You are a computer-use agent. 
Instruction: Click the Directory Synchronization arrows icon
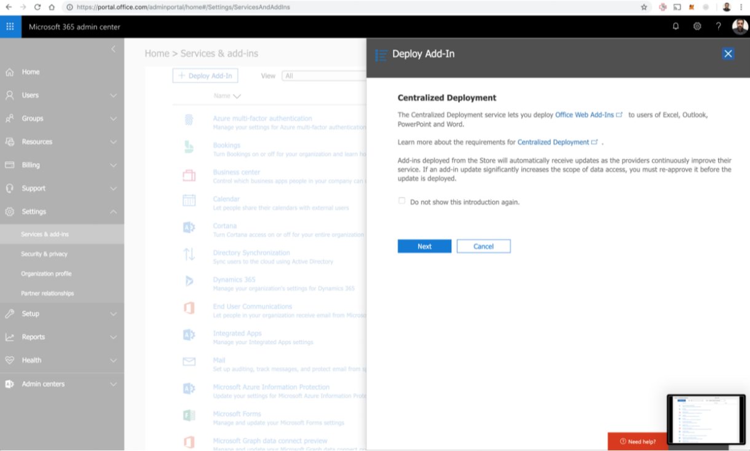pos(189,254)
